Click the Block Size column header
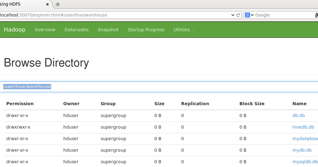 tap(252, 104)
